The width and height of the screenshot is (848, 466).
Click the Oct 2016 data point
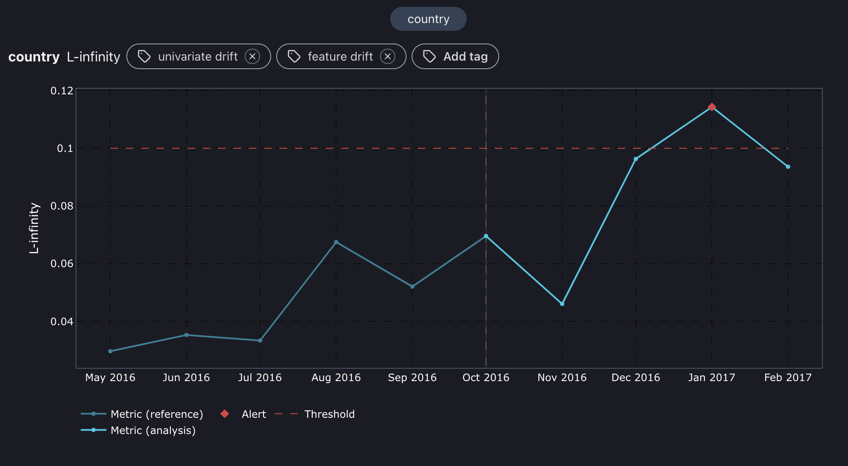point(486,236)
